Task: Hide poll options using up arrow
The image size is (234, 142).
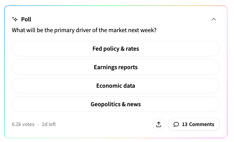Action: [213, 19]
